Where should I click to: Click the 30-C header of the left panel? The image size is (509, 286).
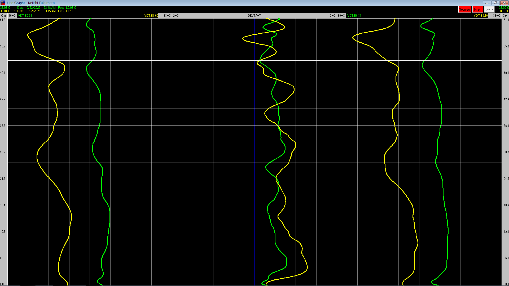[12, 16]
